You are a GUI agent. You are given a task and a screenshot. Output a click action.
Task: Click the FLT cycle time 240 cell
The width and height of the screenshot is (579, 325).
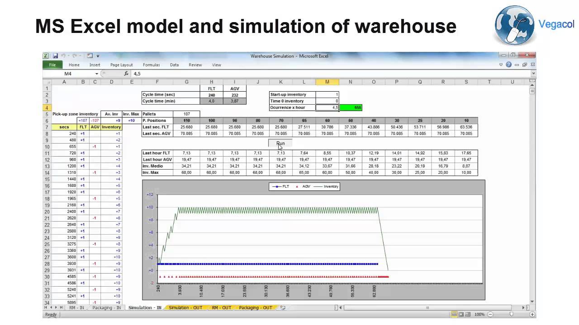pyautogui.click(x=211, y=95)
